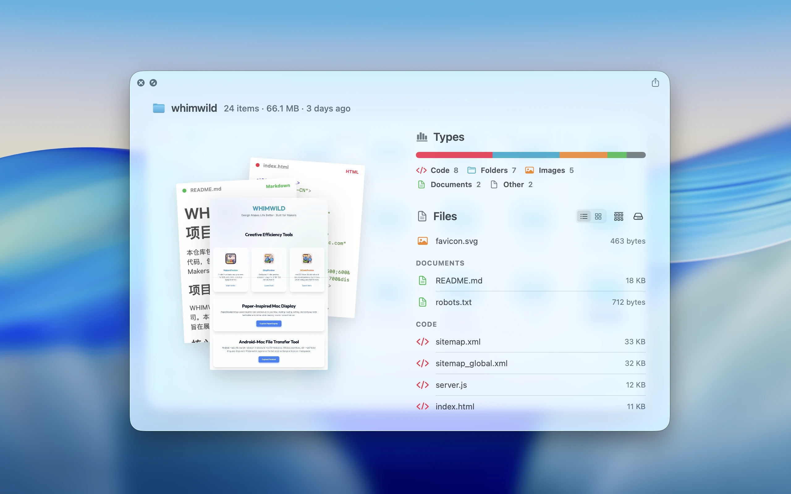The height and width of the screenshot is (494, 791).
Task: Click the code icon next to sitemap_global.xml
Action: 422,363
